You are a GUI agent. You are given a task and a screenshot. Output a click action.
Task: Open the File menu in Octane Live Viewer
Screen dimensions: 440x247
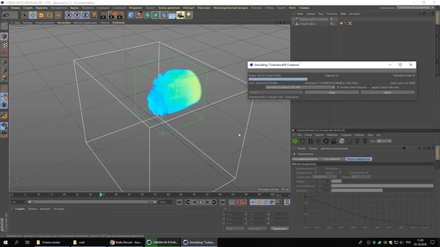[299, 135]
